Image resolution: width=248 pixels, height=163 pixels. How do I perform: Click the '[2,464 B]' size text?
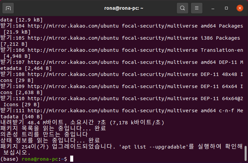(38, 68)
